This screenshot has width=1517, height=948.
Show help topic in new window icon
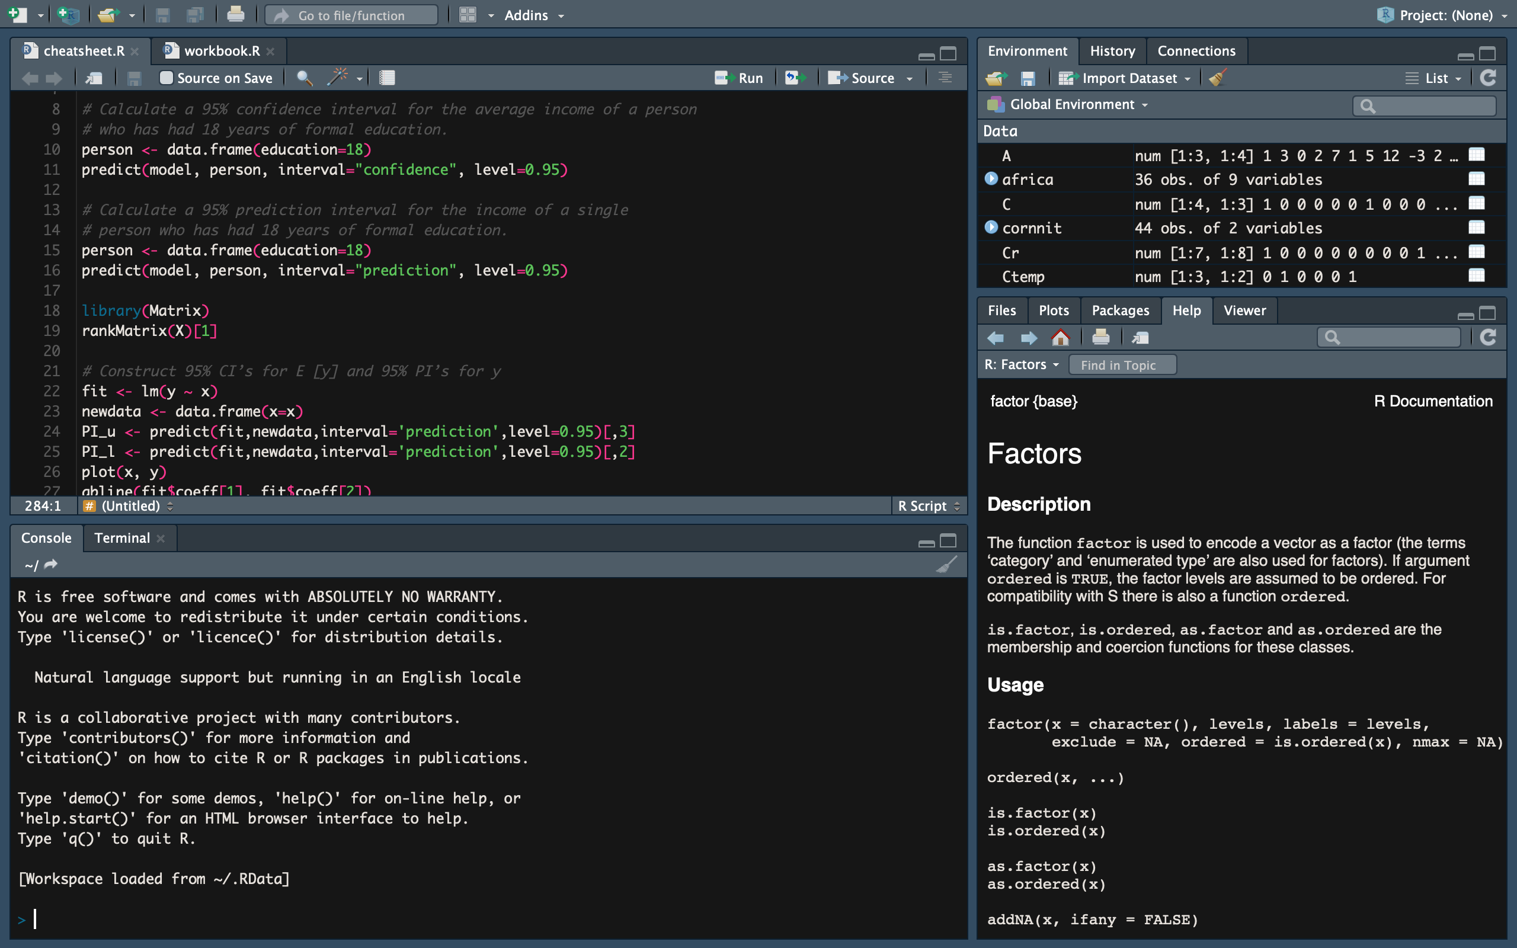pyautogui.click(x=1140, y=338)
